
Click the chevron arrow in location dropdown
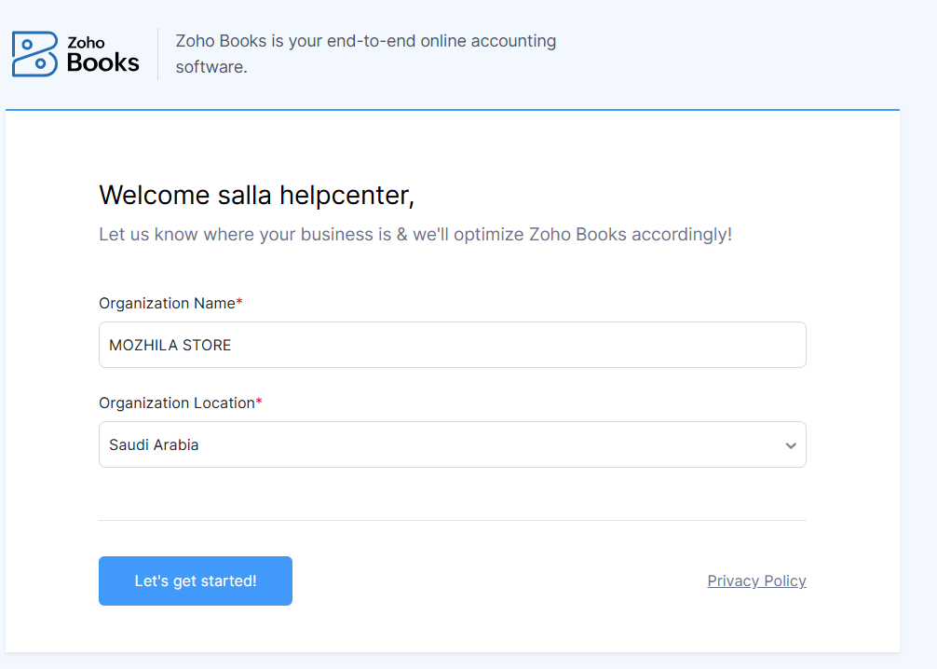pyautogui.click(x=791, y=445)
